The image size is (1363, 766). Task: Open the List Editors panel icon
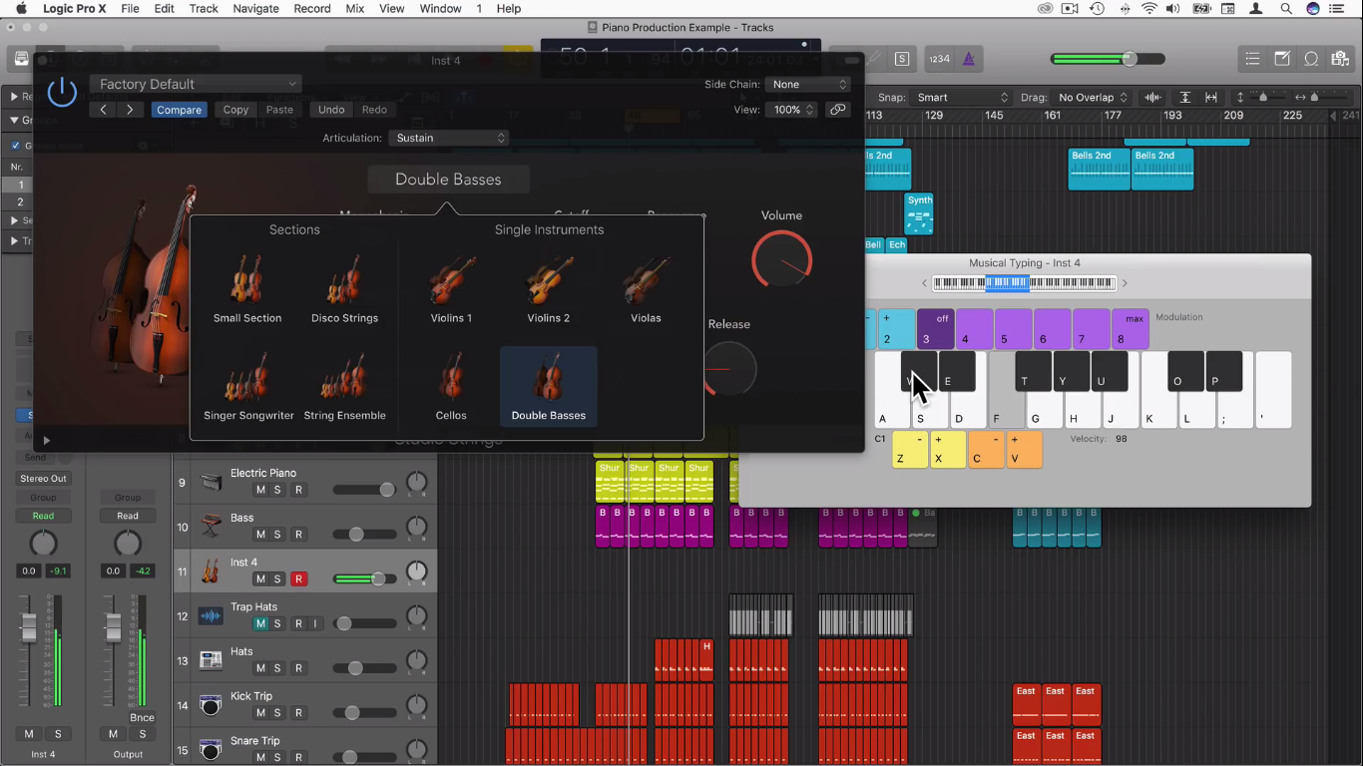pyautogui.click(x=1252, y=59)
